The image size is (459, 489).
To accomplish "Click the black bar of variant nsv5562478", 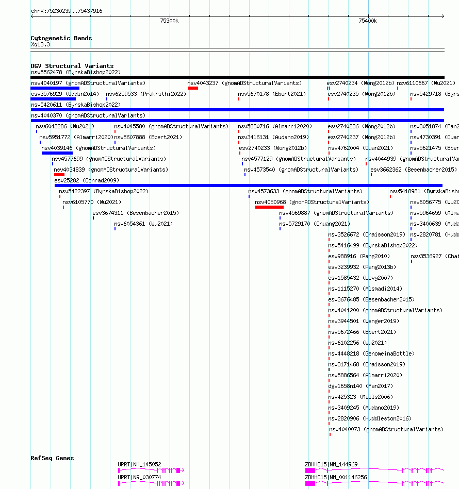I will pyautogui.click(x=237, y=77).
